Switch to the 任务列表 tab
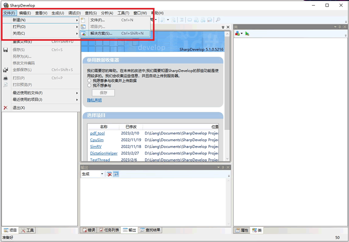This screenshot has width=349, height=242. point(109,230)
